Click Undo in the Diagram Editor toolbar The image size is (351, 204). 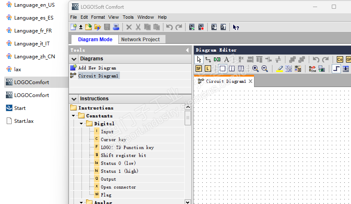click(x=316, y=60)
